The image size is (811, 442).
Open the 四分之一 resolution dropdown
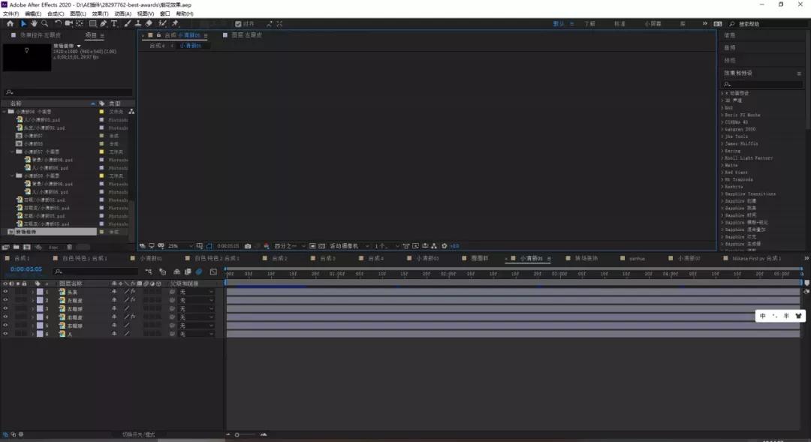[x=290, y=246]
